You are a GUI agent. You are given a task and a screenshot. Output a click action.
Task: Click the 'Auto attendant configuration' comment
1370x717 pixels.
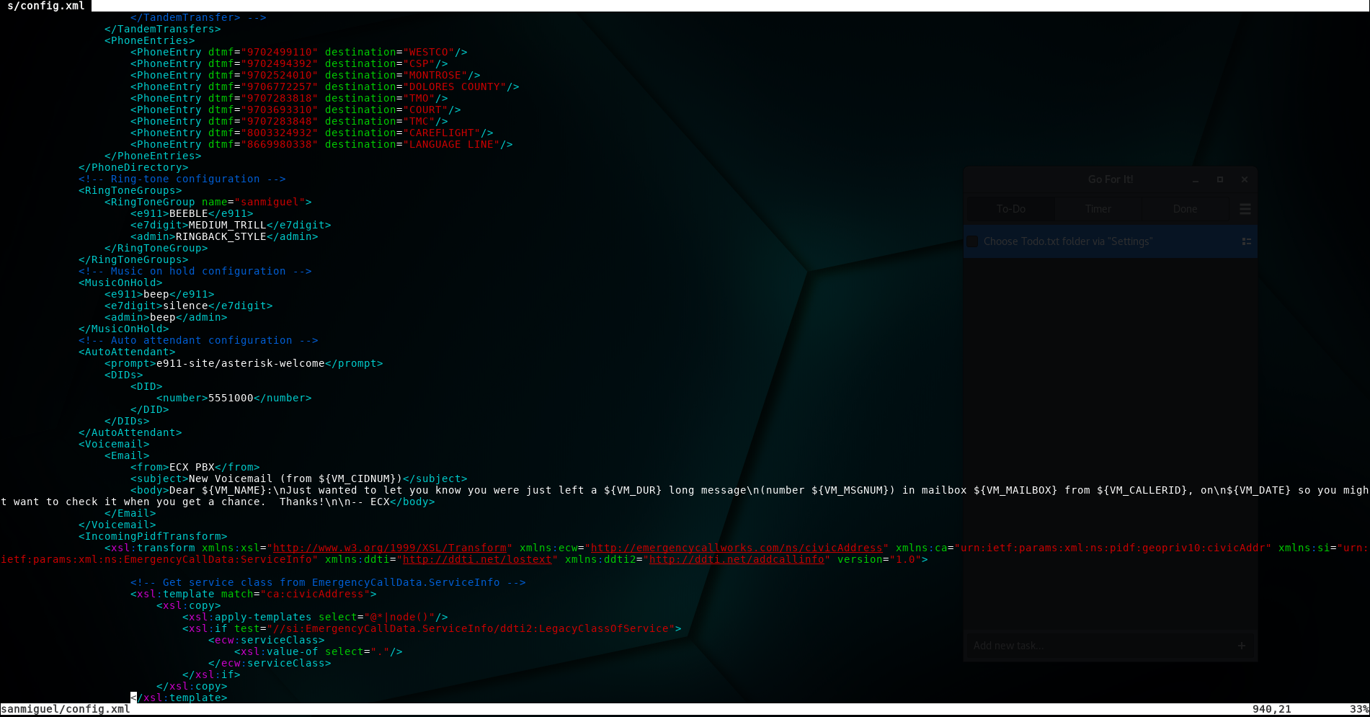pyautogui.click(x=198, y=340)
